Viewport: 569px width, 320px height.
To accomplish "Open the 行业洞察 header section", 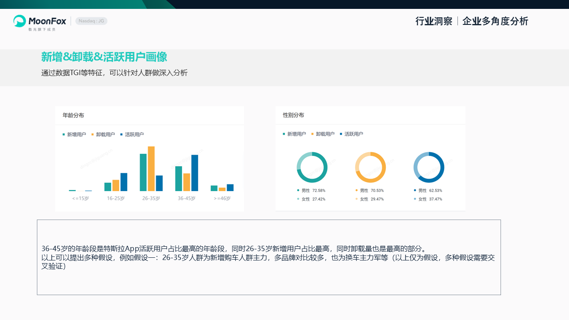I will (x=433, y=21).
